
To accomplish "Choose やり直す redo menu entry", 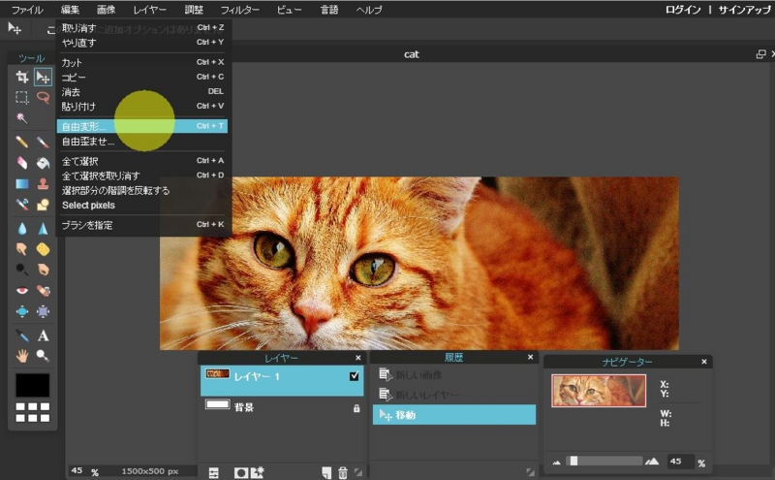I will click(141, 43).
